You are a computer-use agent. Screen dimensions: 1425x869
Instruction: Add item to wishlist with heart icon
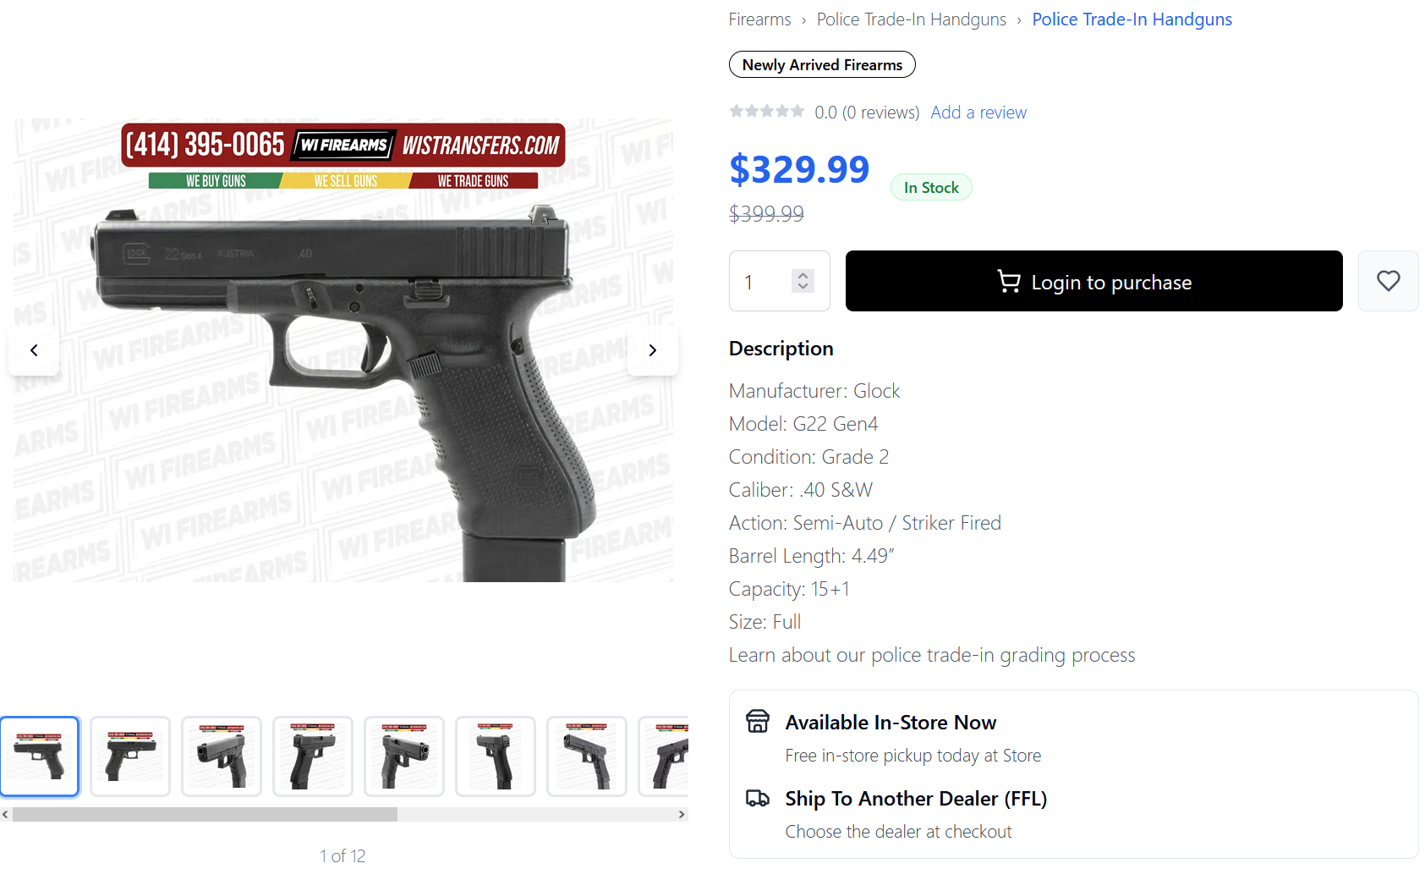pos(1388,281)
